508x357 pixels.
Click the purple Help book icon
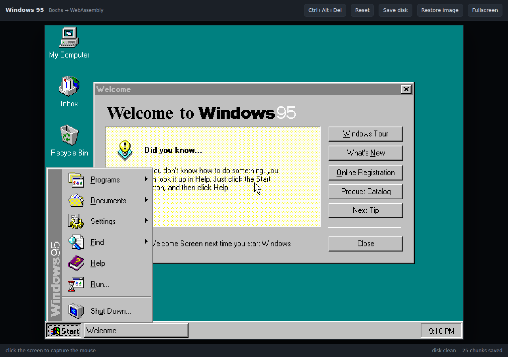point(76,263)
